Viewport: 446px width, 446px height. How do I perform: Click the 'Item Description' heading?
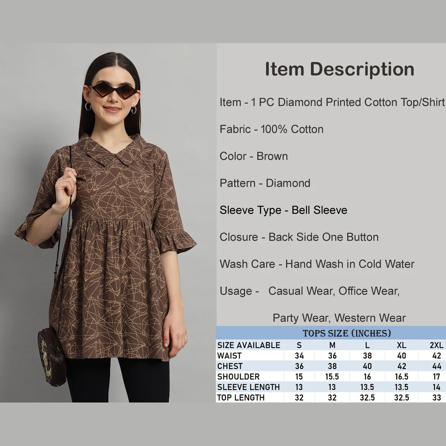pyautogui.click(x=339, y=69)
